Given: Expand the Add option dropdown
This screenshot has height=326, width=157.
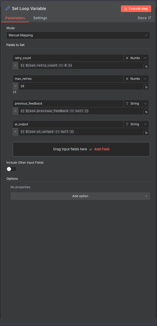Looking at the screenshot, I should pyautogui.click(x=80, y=196).
